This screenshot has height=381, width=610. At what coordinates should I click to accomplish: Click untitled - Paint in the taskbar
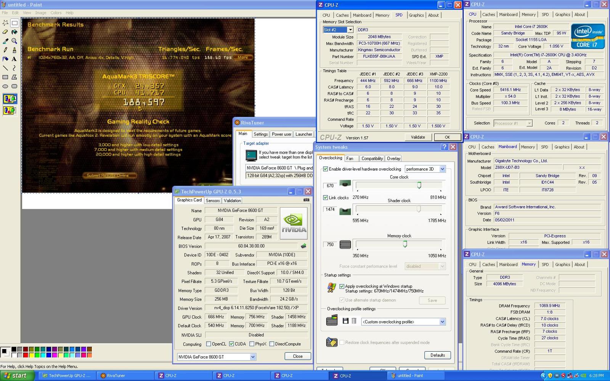pyautogui.click(x=416, y=376)
